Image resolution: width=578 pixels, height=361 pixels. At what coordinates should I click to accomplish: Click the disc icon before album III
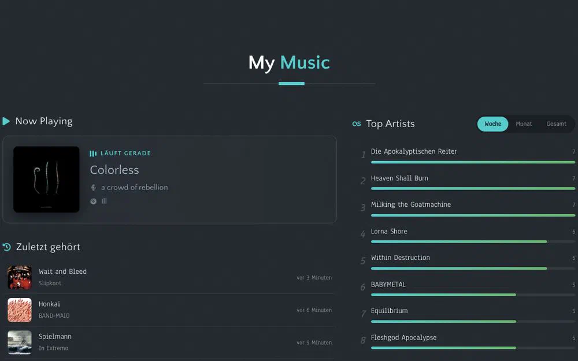(x=93, y=201)
